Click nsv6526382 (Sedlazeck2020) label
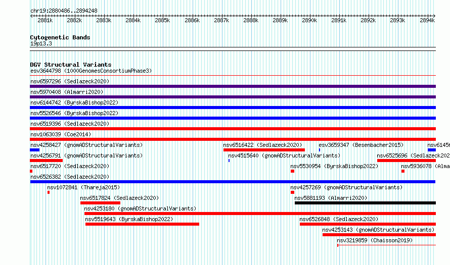This screenshot has height=265, width=450. 70,177
